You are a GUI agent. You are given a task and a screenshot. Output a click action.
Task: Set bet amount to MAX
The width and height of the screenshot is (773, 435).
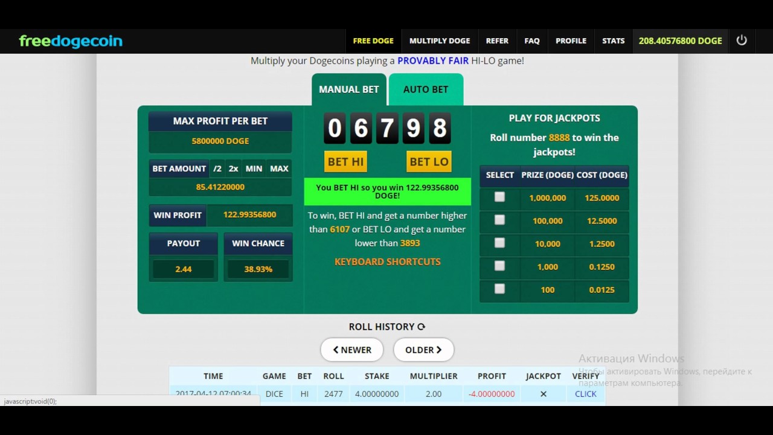tap(279, 169)
